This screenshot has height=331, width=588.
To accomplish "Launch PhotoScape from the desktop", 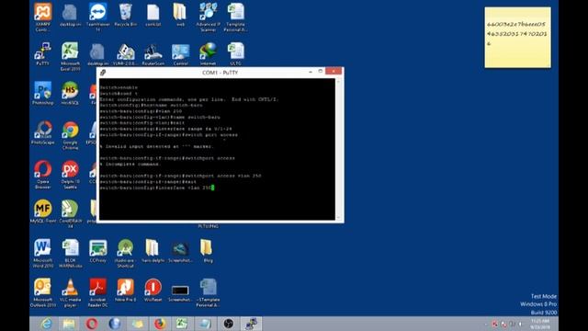I will (43, 132).
